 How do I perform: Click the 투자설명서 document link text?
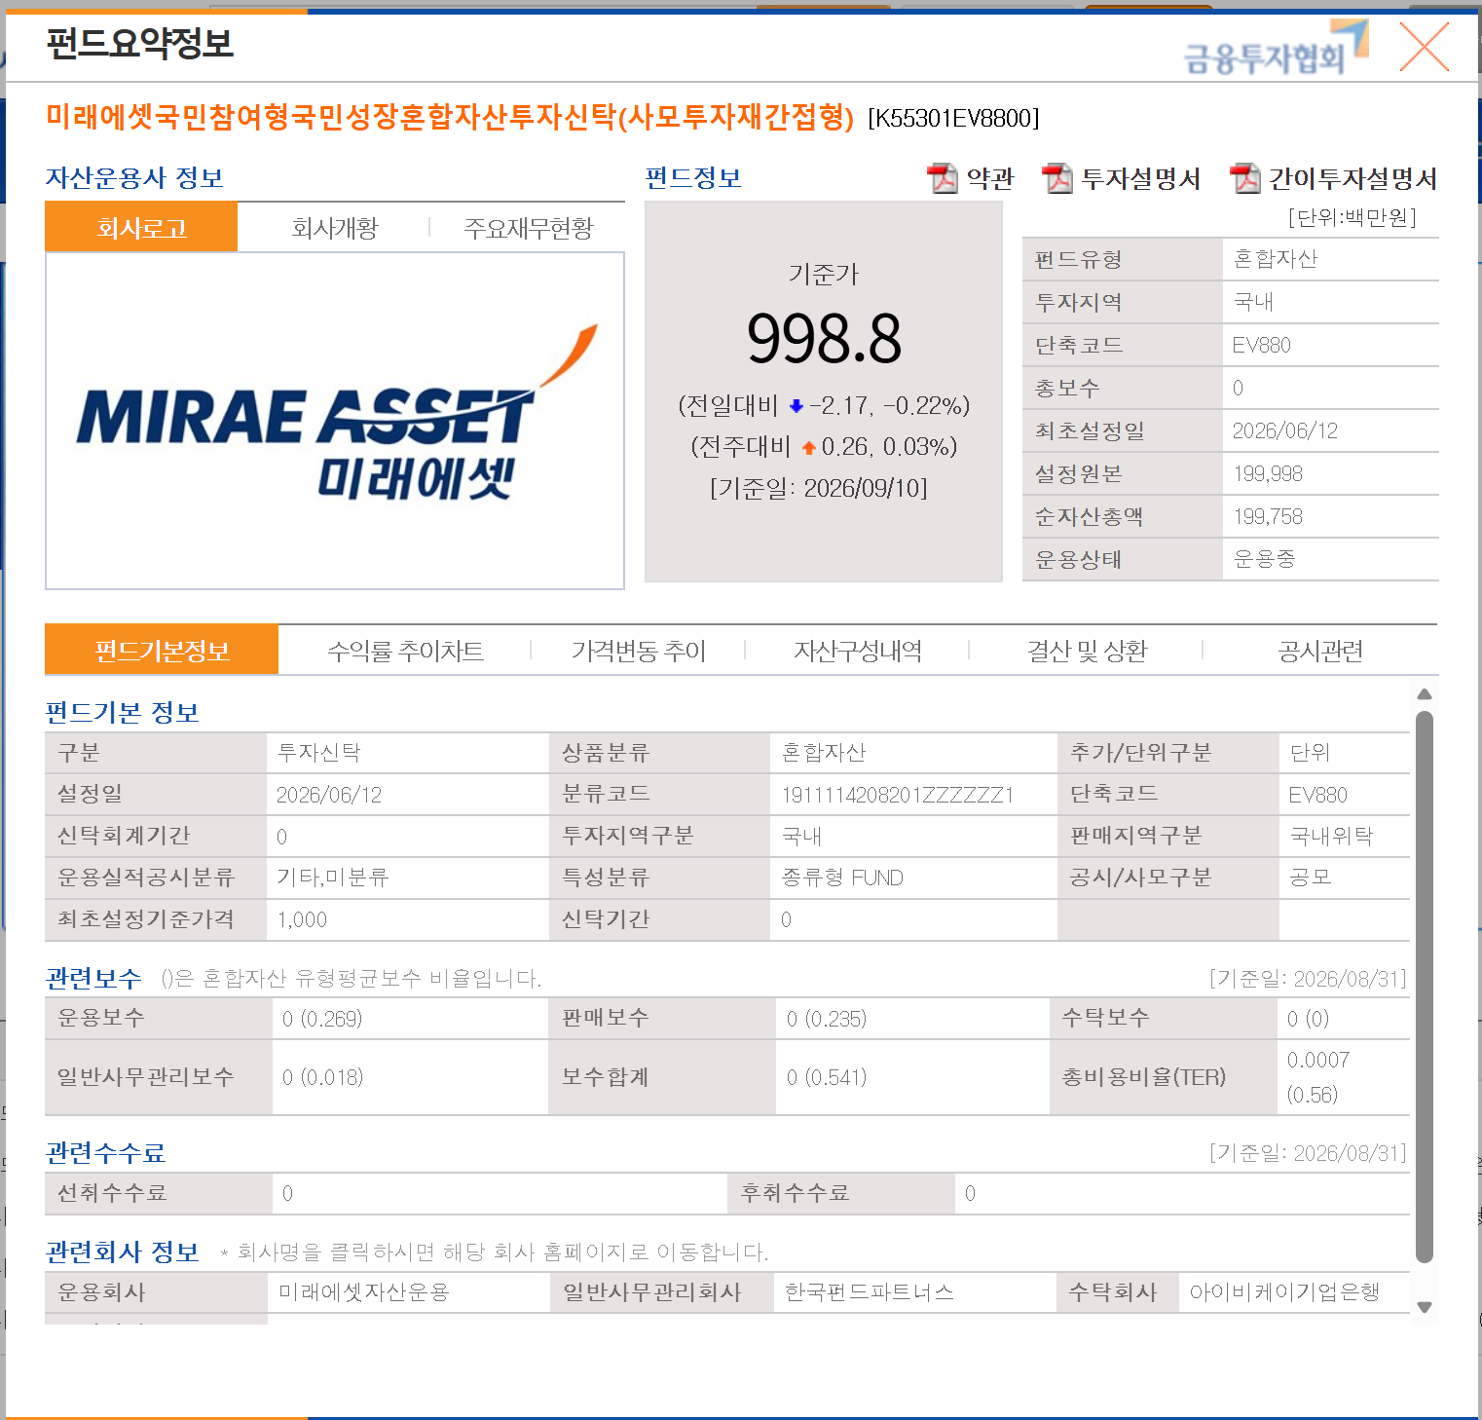click(x=1141, y=178)
